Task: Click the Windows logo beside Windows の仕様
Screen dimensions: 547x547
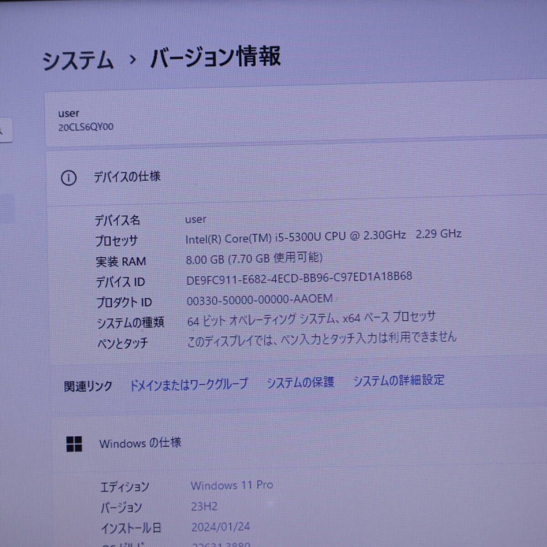Action: (74, 444)
